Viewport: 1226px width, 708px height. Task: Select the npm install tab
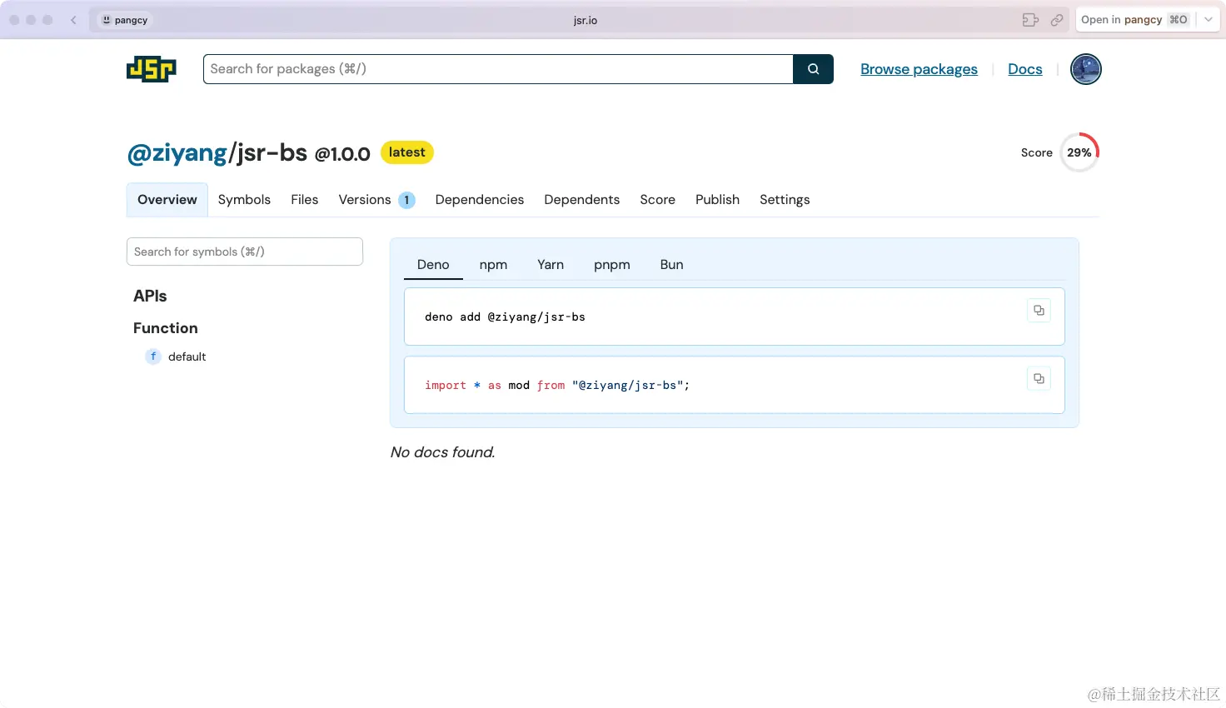[493, 265]
